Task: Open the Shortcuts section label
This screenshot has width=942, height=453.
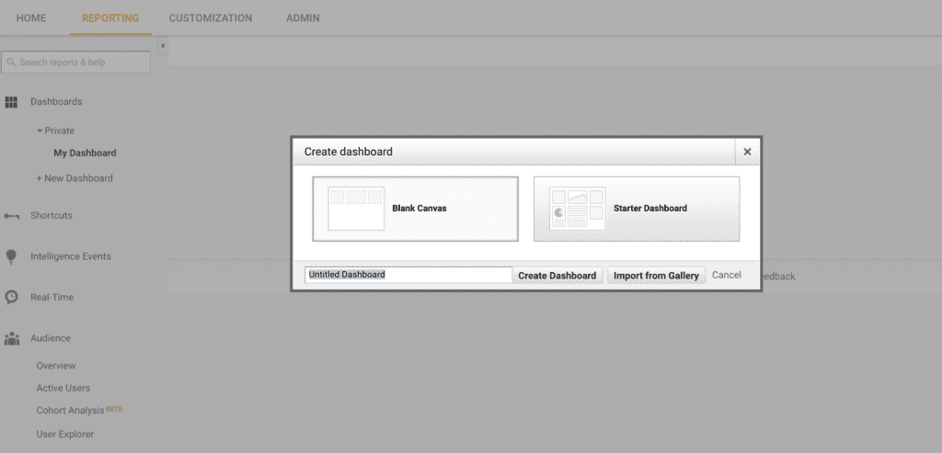Action: 52,215
